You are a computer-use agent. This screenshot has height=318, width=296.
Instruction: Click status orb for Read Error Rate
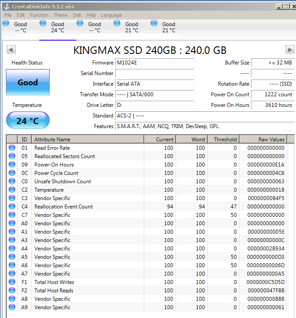click(12, 148)
